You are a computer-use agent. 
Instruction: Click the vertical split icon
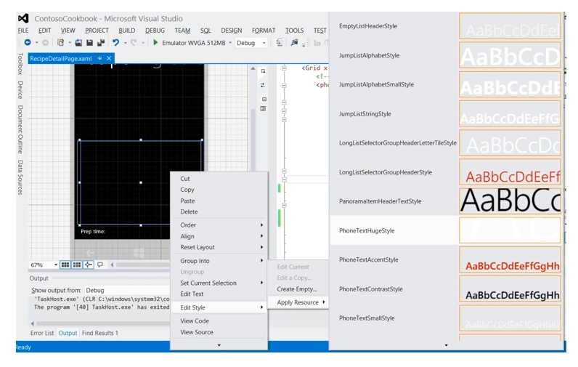[x=263, y=108]
